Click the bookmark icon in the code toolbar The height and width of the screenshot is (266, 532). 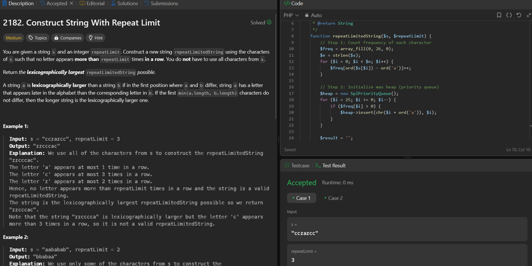pyautogui.click(x=499, y=15)
